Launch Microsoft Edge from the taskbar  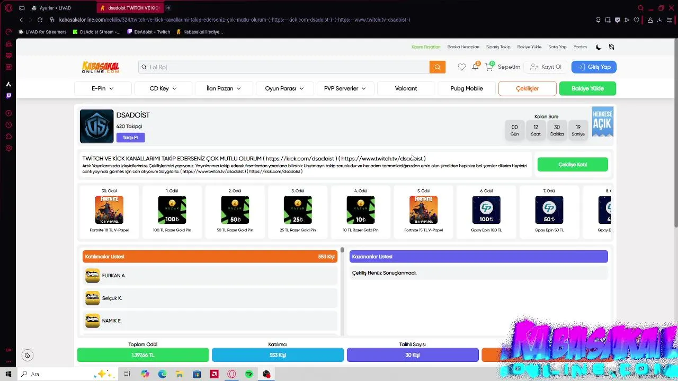(x=162, y=374)
